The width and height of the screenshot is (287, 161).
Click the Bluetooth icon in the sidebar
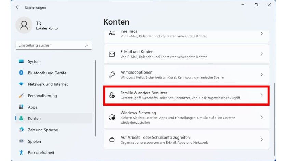click(21, 73)
